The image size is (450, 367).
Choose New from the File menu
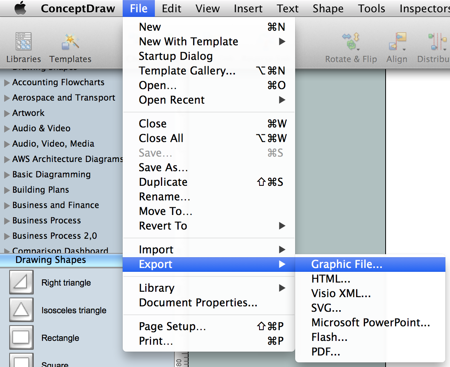tap(209, 27)
